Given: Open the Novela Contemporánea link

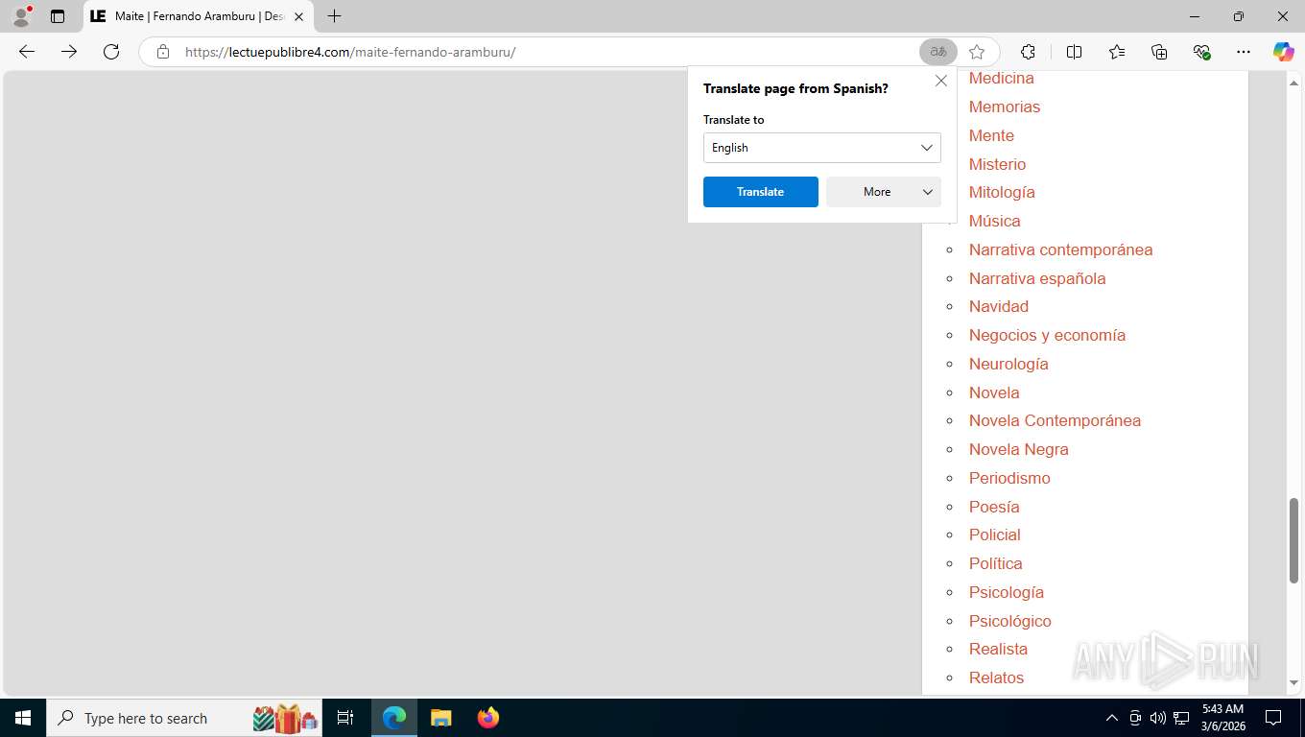Looking at the screenshot, I should tap(1055, 420).
